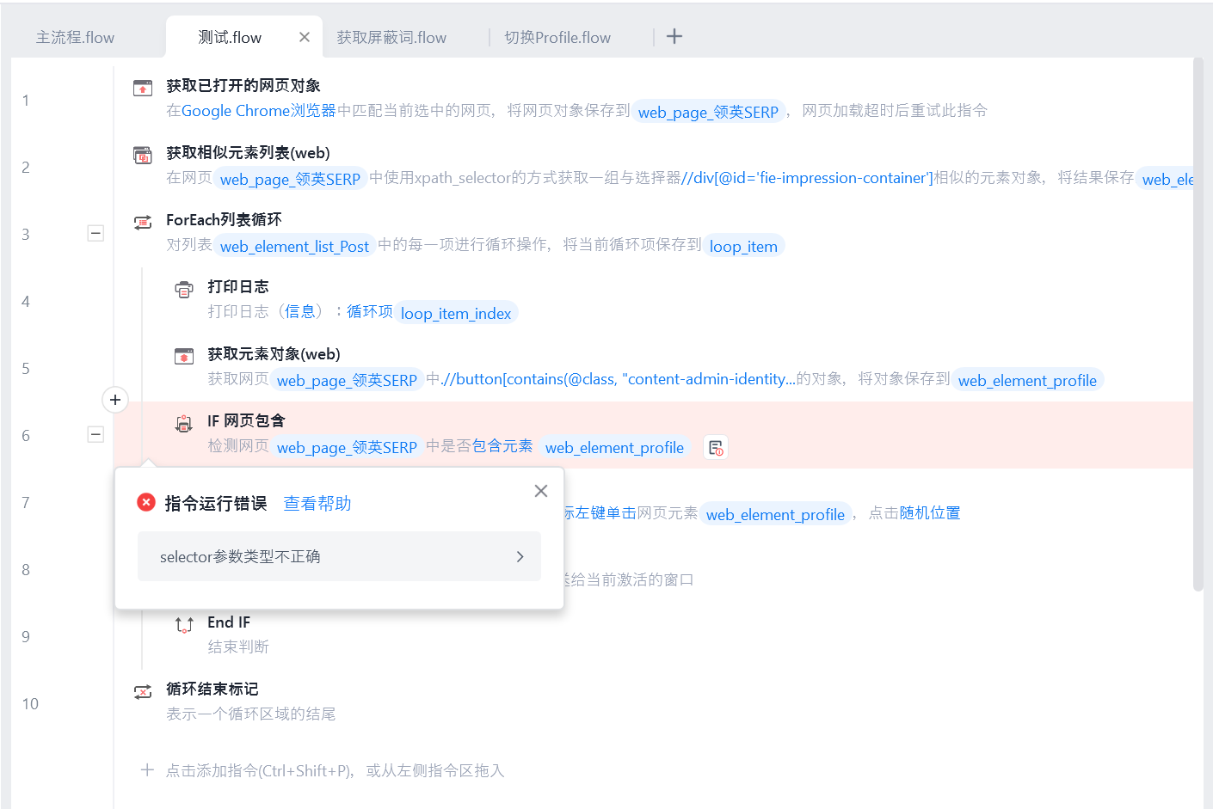1213x809 pixels.
Task: Click the 获取已打开的网页对象 command icon
Action: pos(143,88)
